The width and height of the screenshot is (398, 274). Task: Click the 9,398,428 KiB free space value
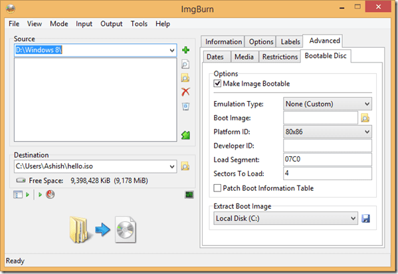(x=90, y=180)
